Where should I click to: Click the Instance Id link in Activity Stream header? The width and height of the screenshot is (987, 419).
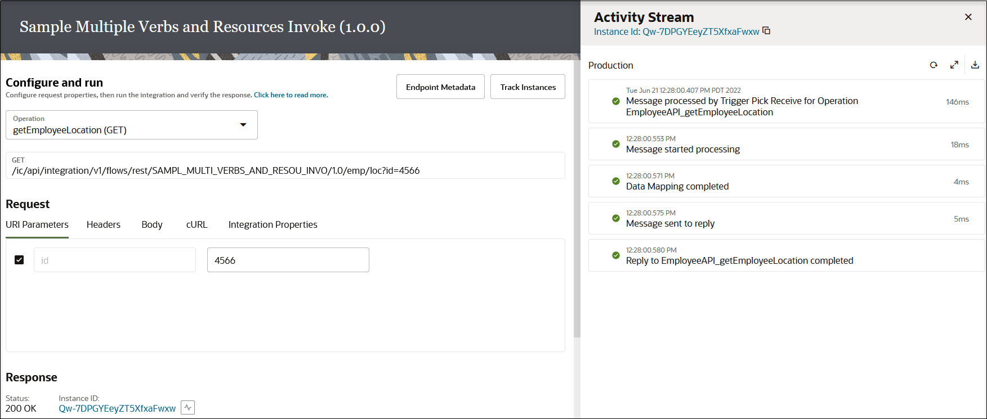click(677, 31)
